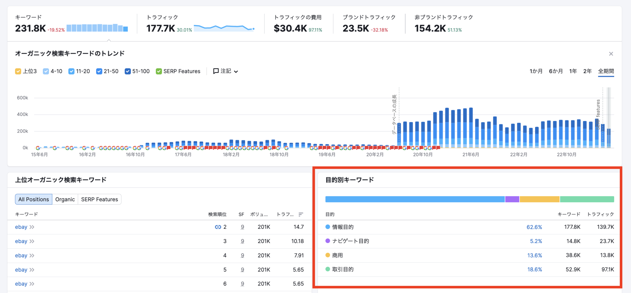Image resolution: width=631 pixels, height=293 pixels.
Task: Click the 52.9K keywords value for 取引目的
Action: coord(573,269)
